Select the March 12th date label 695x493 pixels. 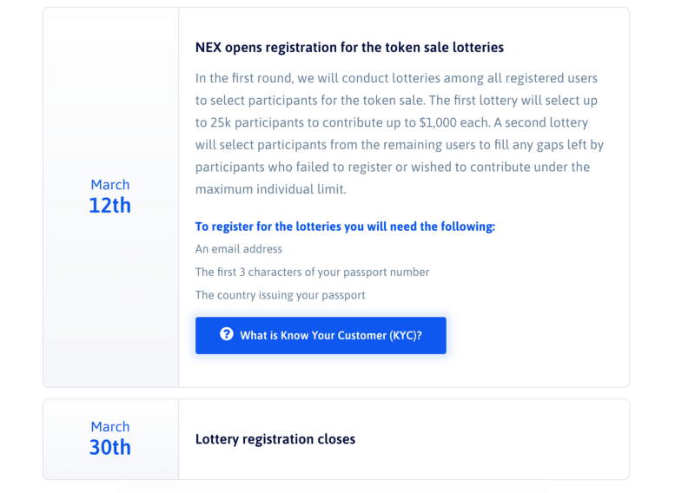[110, 196]
